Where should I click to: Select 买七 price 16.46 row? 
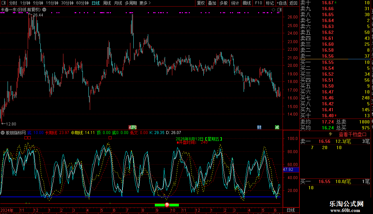click(335, 98)
